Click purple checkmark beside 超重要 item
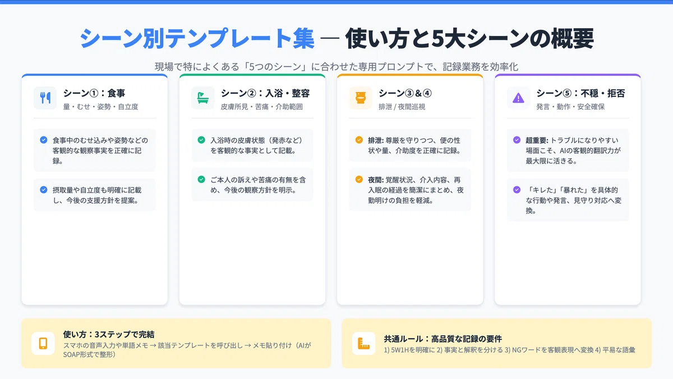The width and height of the screenshot is (673, 379). point(517,140)
